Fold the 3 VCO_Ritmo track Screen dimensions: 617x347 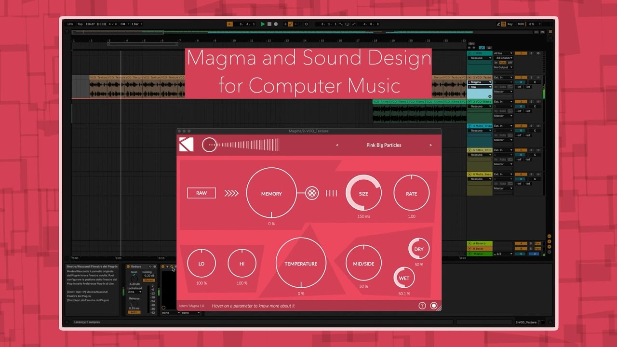pyautogui.click(x=469, y=102)
